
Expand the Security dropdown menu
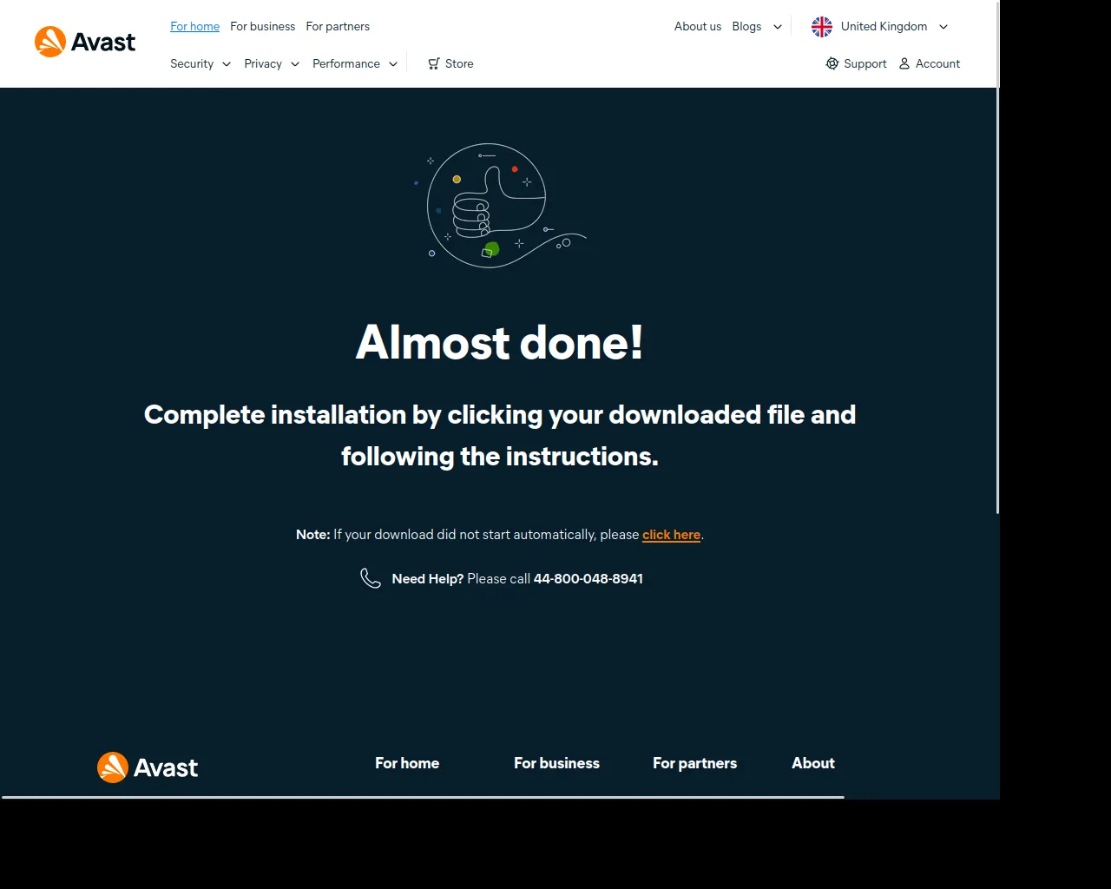click(201, 63)
